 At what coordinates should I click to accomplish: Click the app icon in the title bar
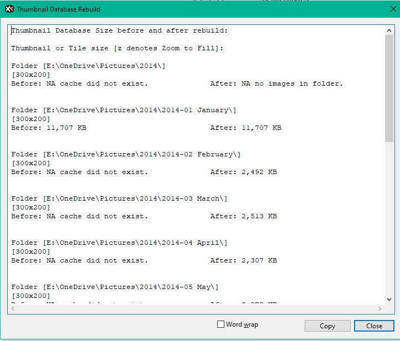coord(8,9)
